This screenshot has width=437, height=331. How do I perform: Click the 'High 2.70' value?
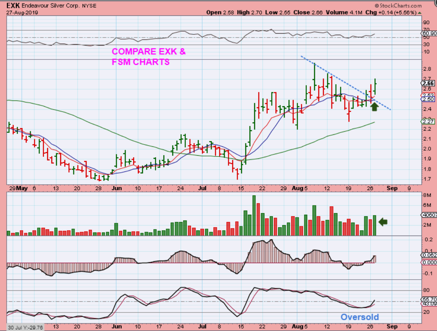tap(250, 12)
